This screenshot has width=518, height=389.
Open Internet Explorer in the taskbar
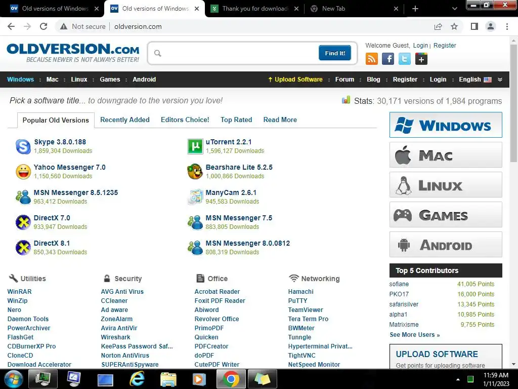tap(137, 379)
